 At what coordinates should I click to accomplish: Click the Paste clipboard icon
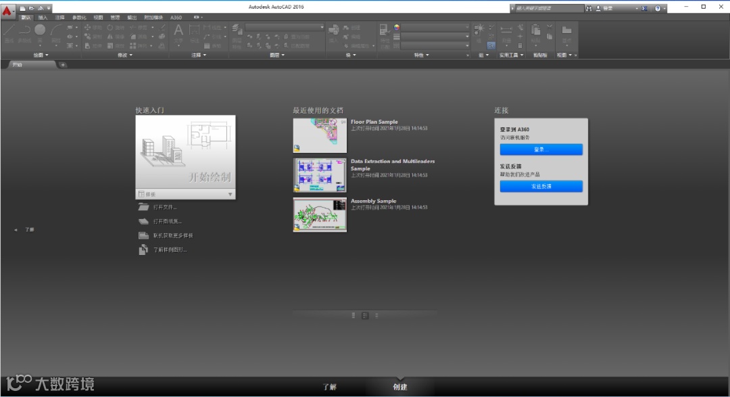[x=536, y=30]
